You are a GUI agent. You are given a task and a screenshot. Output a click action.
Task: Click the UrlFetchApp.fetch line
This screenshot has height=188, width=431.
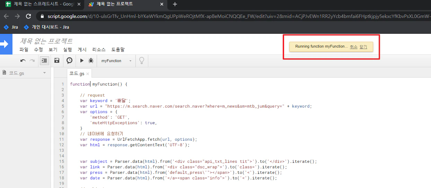(x=138, y=139)
